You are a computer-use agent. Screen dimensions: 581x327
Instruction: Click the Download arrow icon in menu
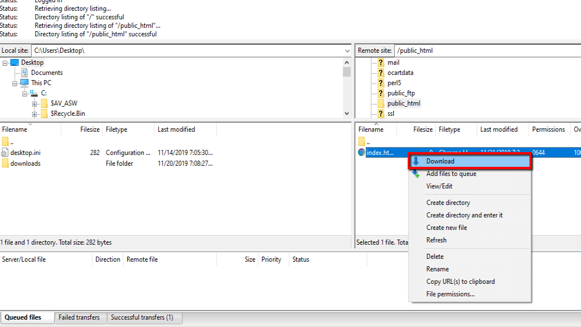[416, 161]
